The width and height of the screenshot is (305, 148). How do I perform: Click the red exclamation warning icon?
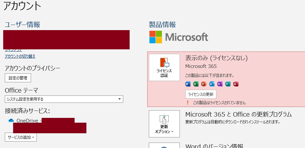[188, 103]
